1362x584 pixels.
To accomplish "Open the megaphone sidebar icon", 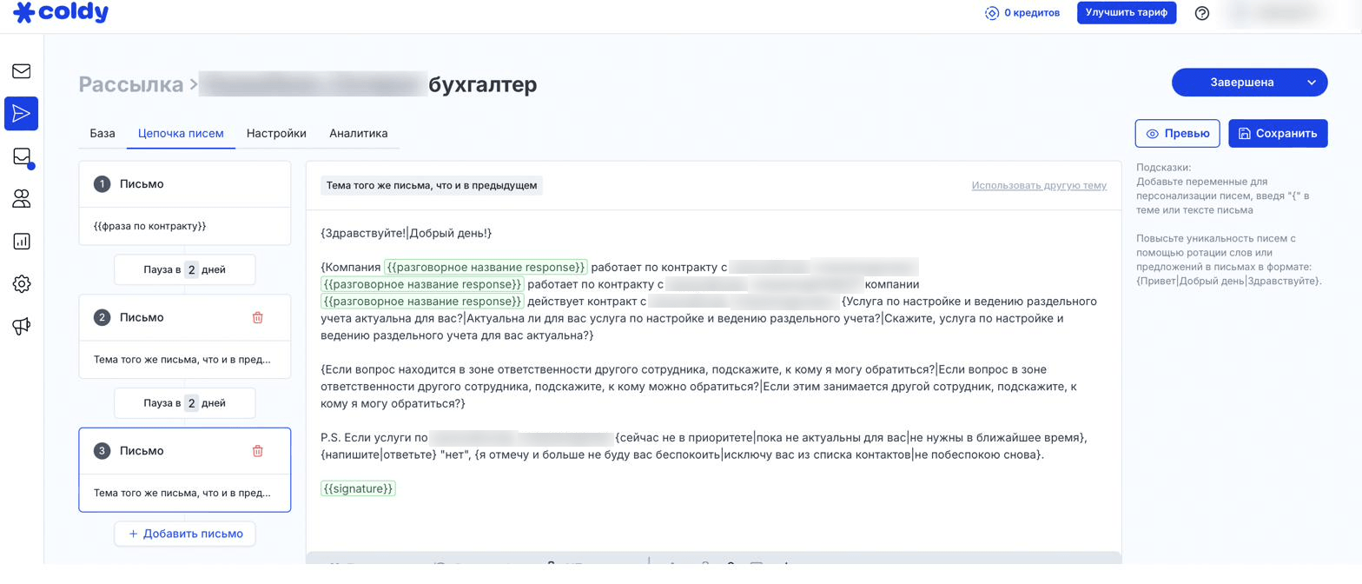I will pos(22,327).
